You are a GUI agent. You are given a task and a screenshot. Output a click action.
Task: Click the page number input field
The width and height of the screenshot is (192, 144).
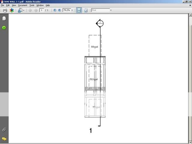[x=42, y=10]
